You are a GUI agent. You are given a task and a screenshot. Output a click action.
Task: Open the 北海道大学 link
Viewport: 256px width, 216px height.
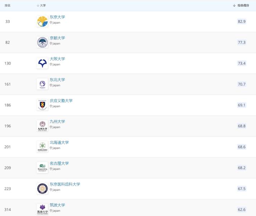pyautogui.click(x=59, y=142)
